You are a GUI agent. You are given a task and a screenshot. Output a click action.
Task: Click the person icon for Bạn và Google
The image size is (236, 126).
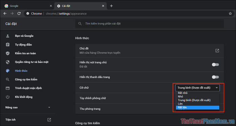point(7,36)
